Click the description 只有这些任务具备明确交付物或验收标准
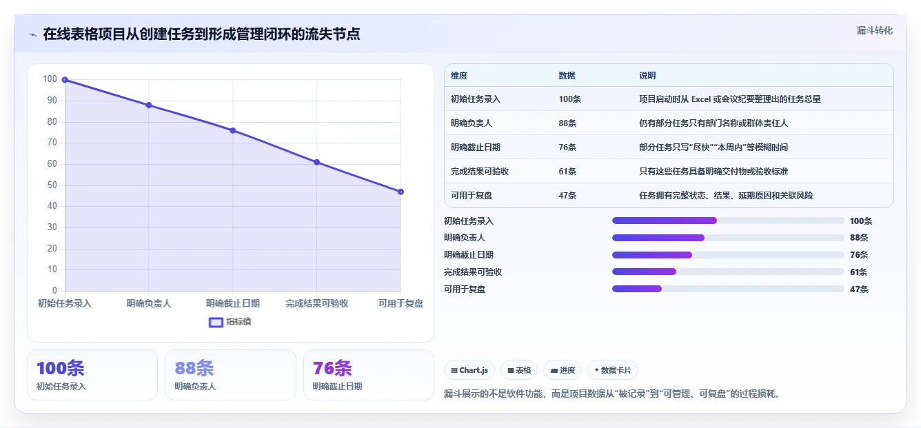The image size is (921, 428). (713, 172)
